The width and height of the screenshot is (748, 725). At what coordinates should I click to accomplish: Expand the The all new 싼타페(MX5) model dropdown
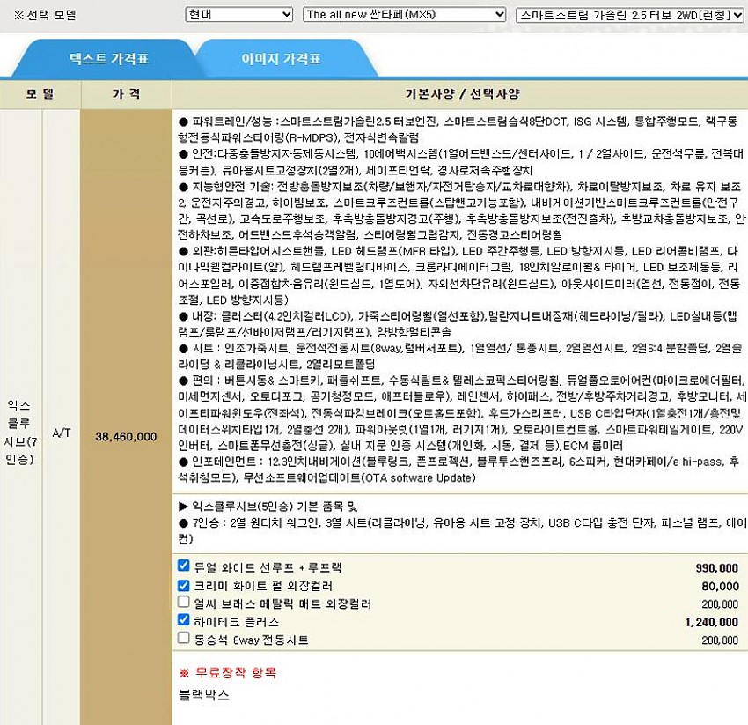pos(404,15)
